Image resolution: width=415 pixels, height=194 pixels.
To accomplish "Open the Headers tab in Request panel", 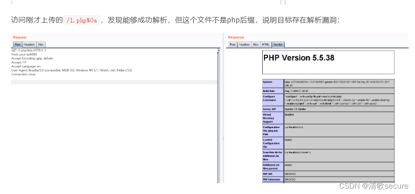I will pos(29,44).
